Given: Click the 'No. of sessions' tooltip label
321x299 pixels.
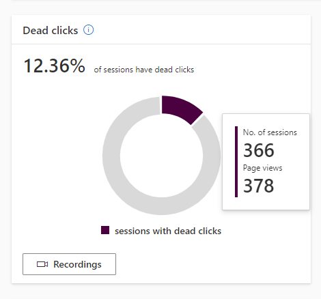Looking at the screenshot, I should (x=270, y=132).
